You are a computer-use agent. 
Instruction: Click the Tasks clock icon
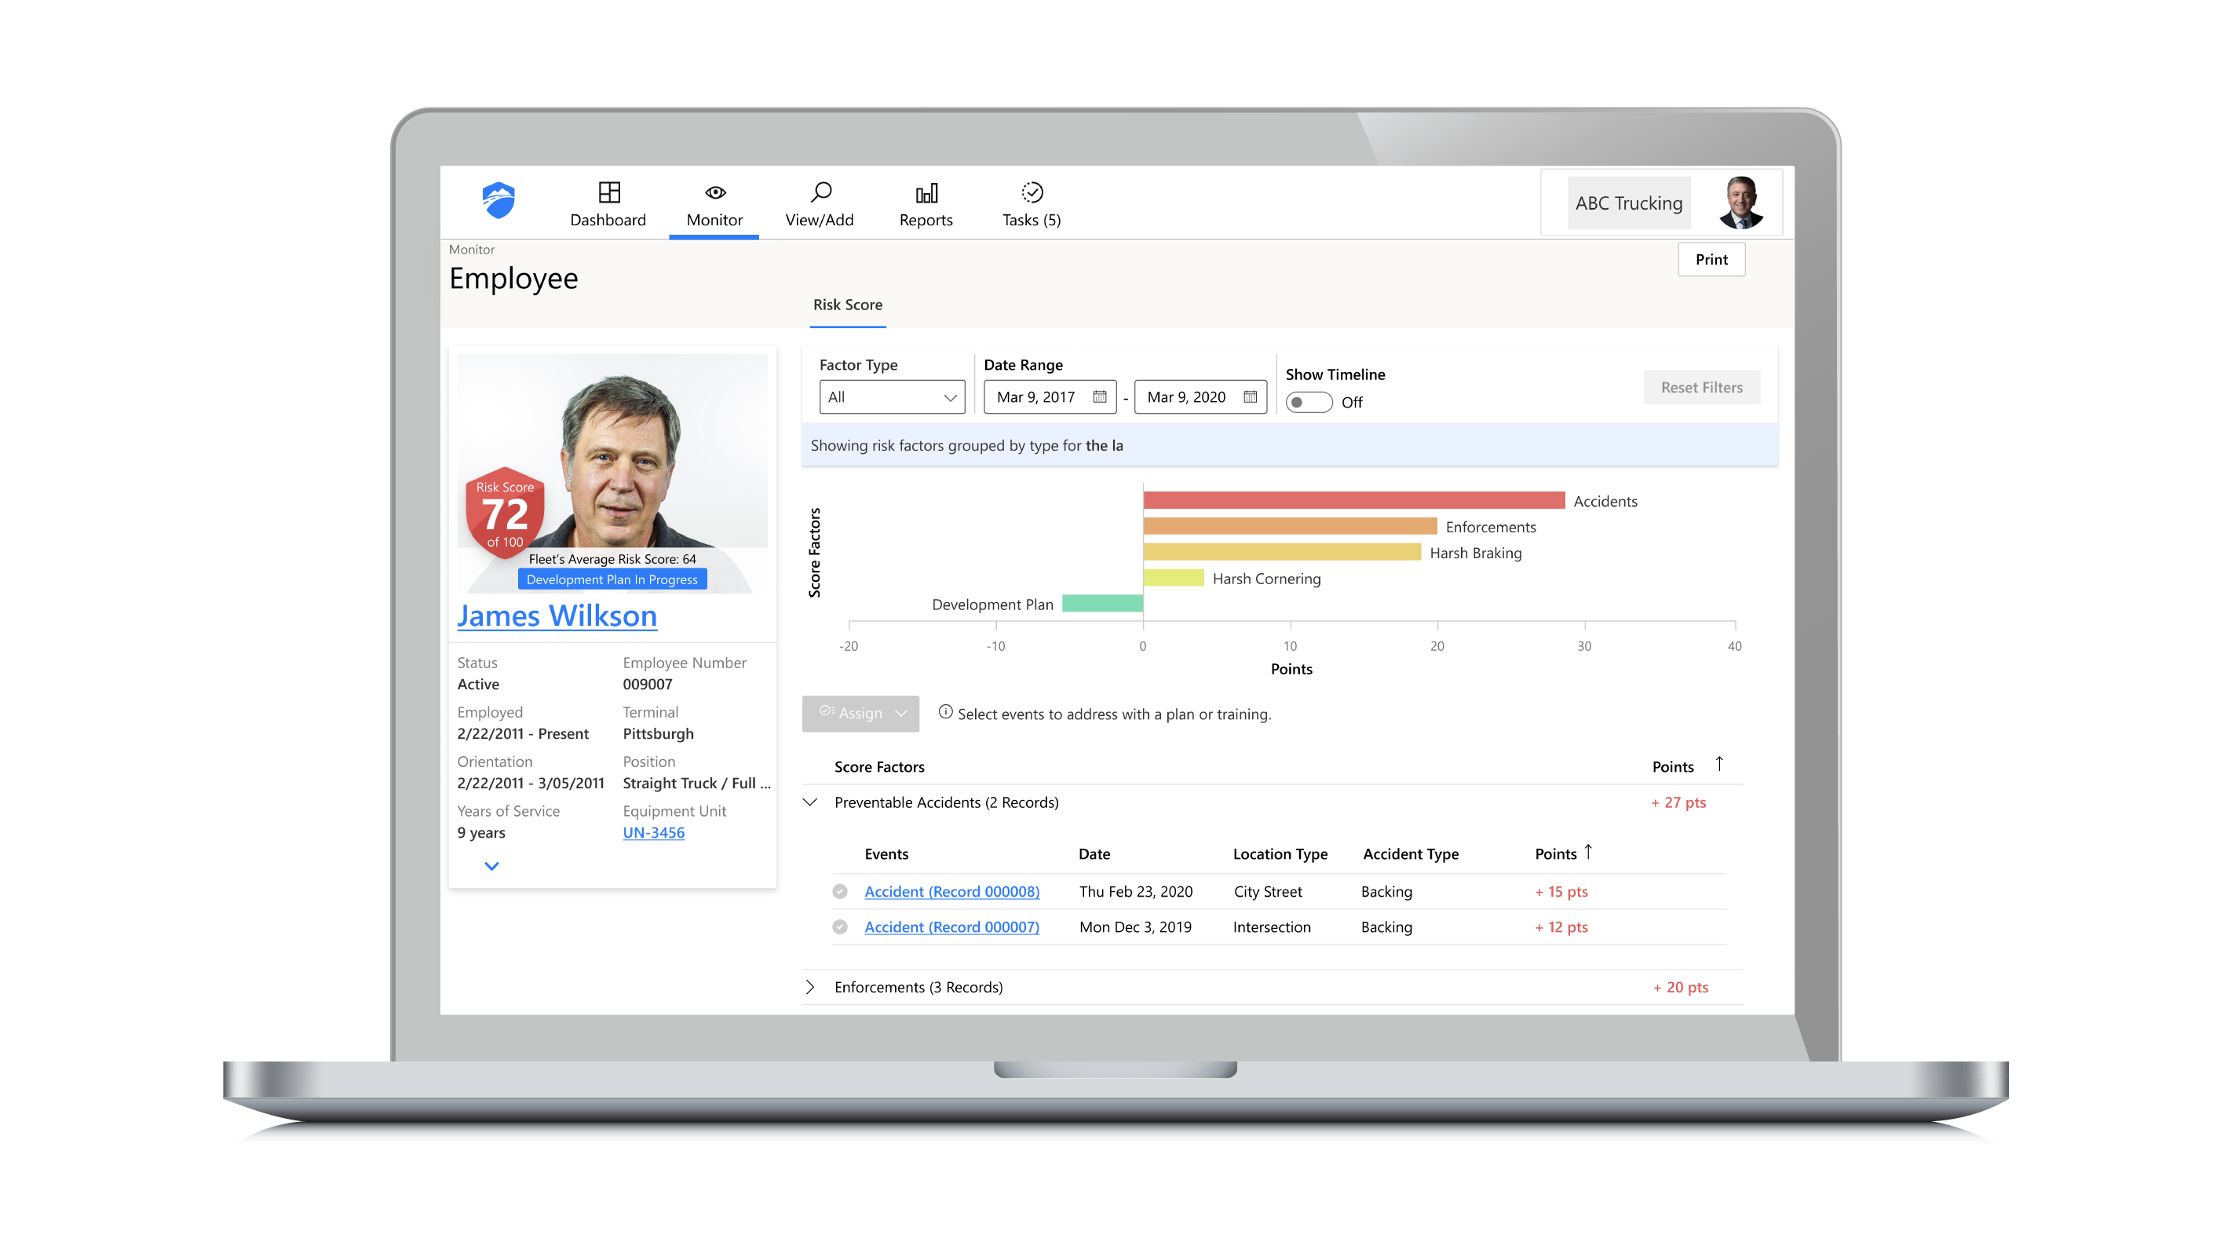click(1032, 192)
